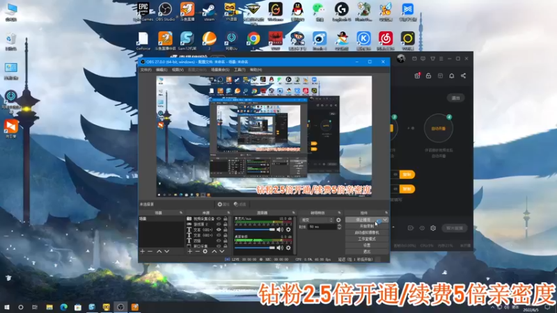Click the share icon in Douyu window
This screenshot has height=313, width=557.
coord(463,76)
